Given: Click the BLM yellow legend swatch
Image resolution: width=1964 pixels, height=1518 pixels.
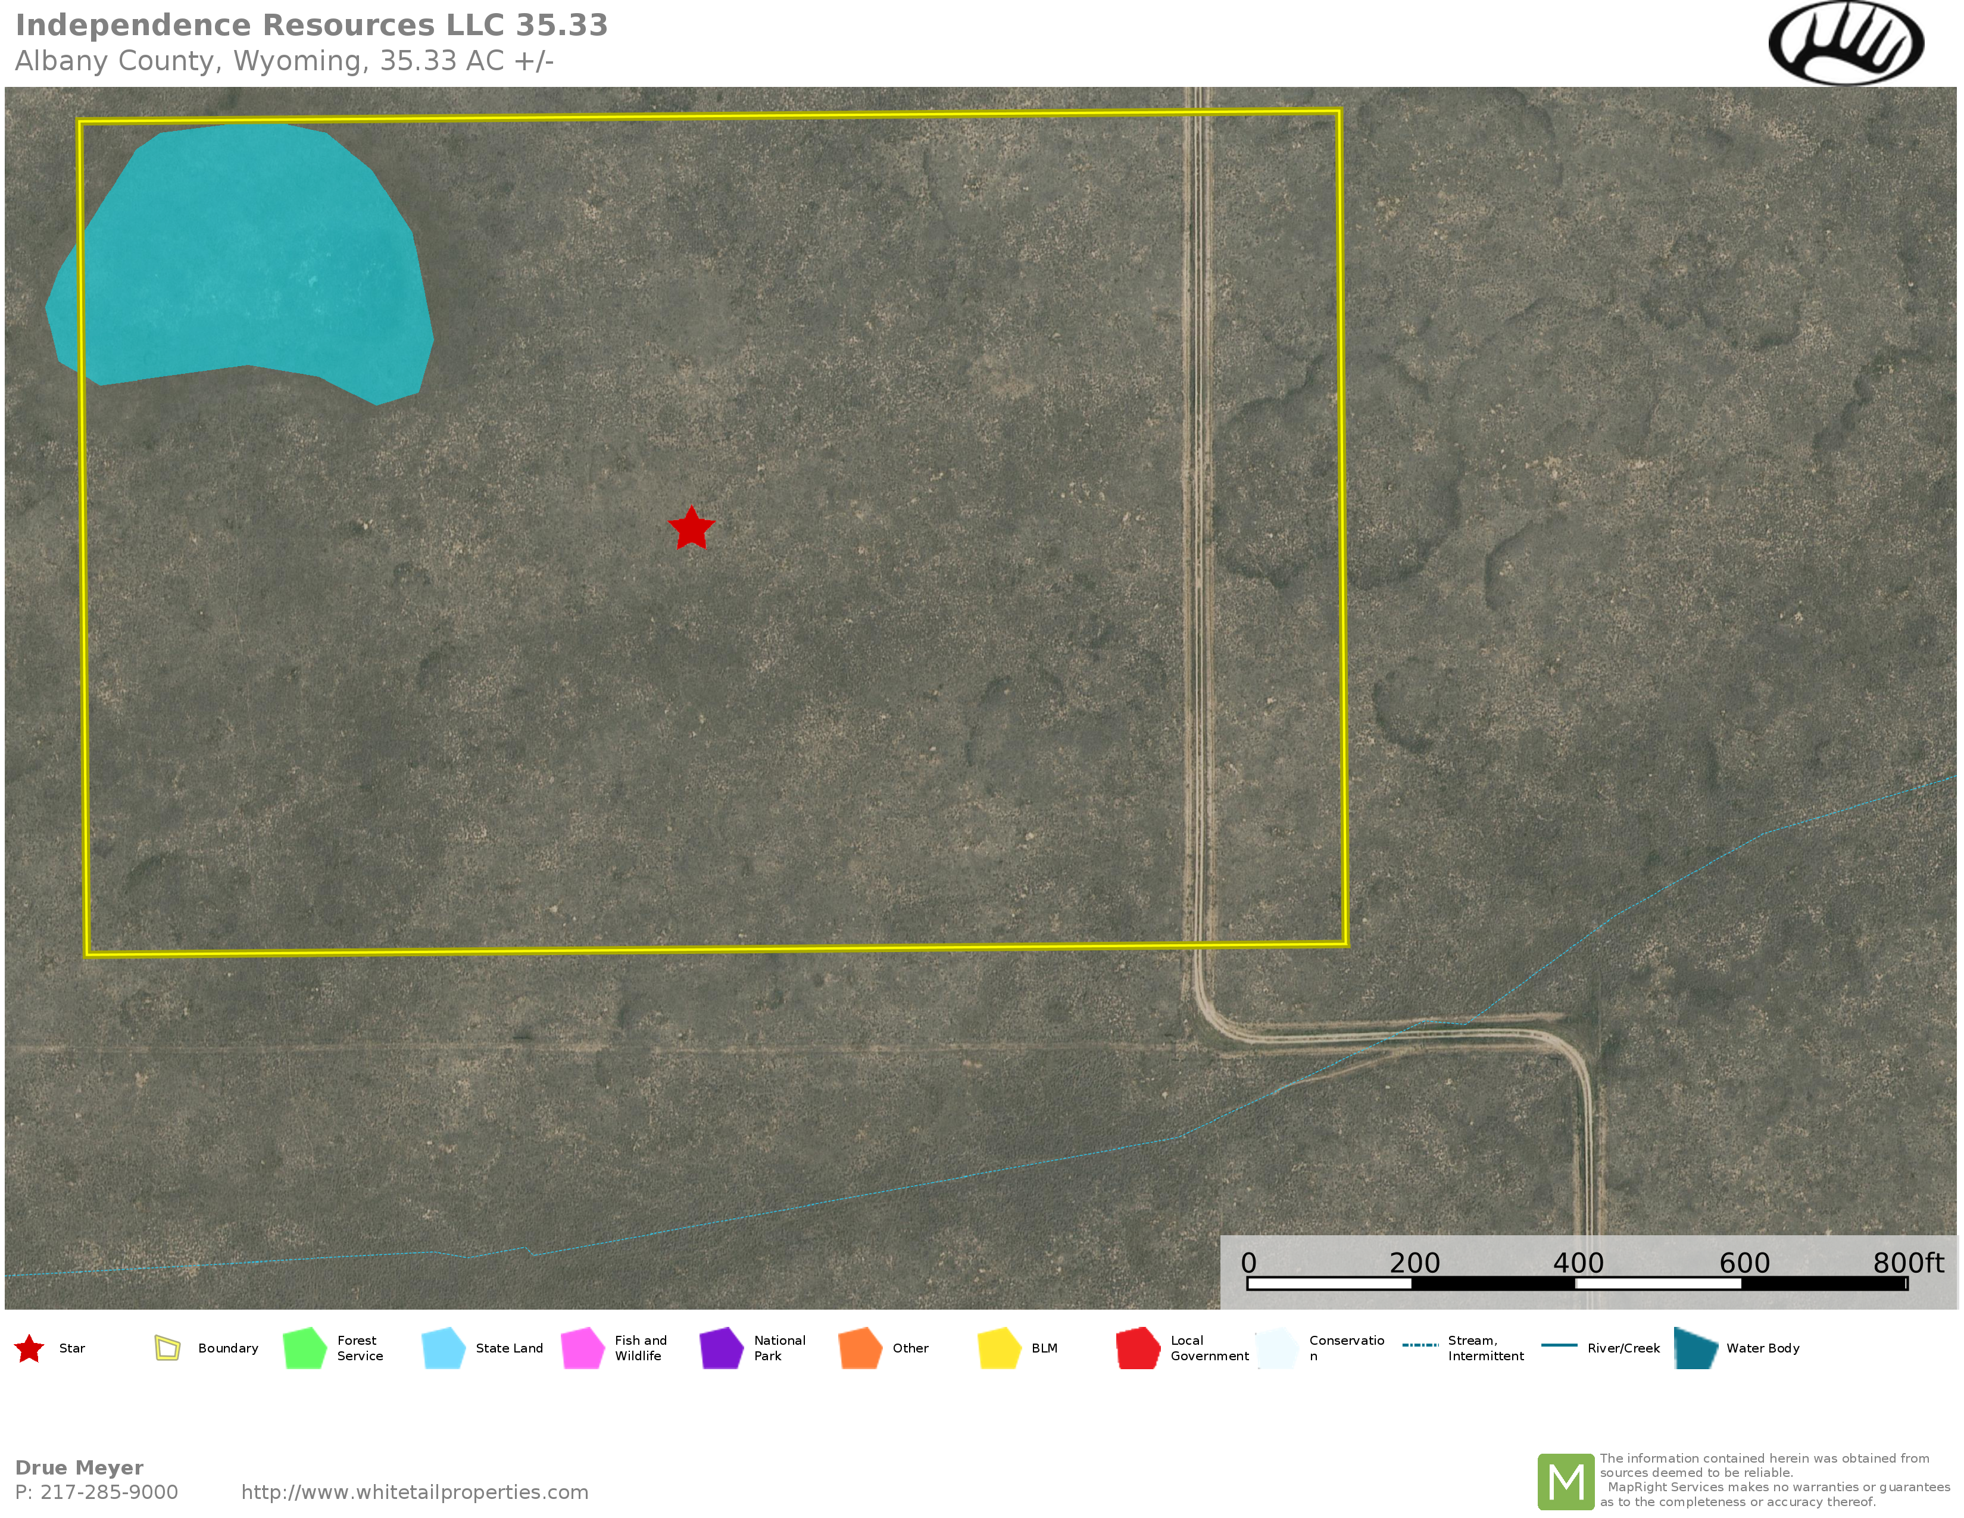Looking at the screenshot, I should [x=999, y=1348].
